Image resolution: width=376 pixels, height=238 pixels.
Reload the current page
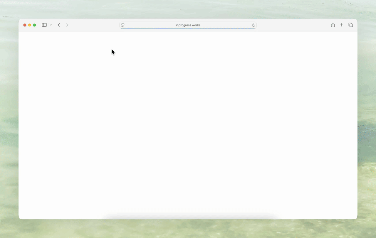[254, 25]
